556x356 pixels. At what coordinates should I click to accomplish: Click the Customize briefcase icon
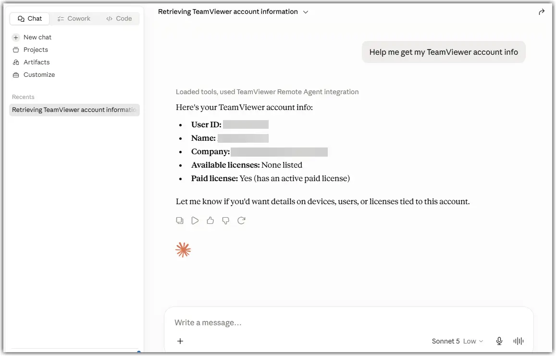pyautogui.click(x=15, y=74)
